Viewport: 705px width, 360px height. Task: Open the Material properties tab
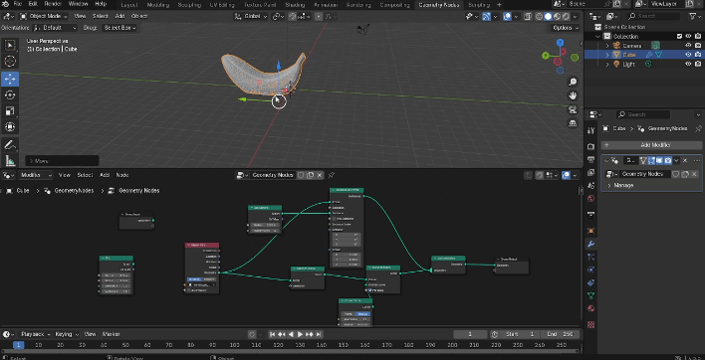[590, 309]
